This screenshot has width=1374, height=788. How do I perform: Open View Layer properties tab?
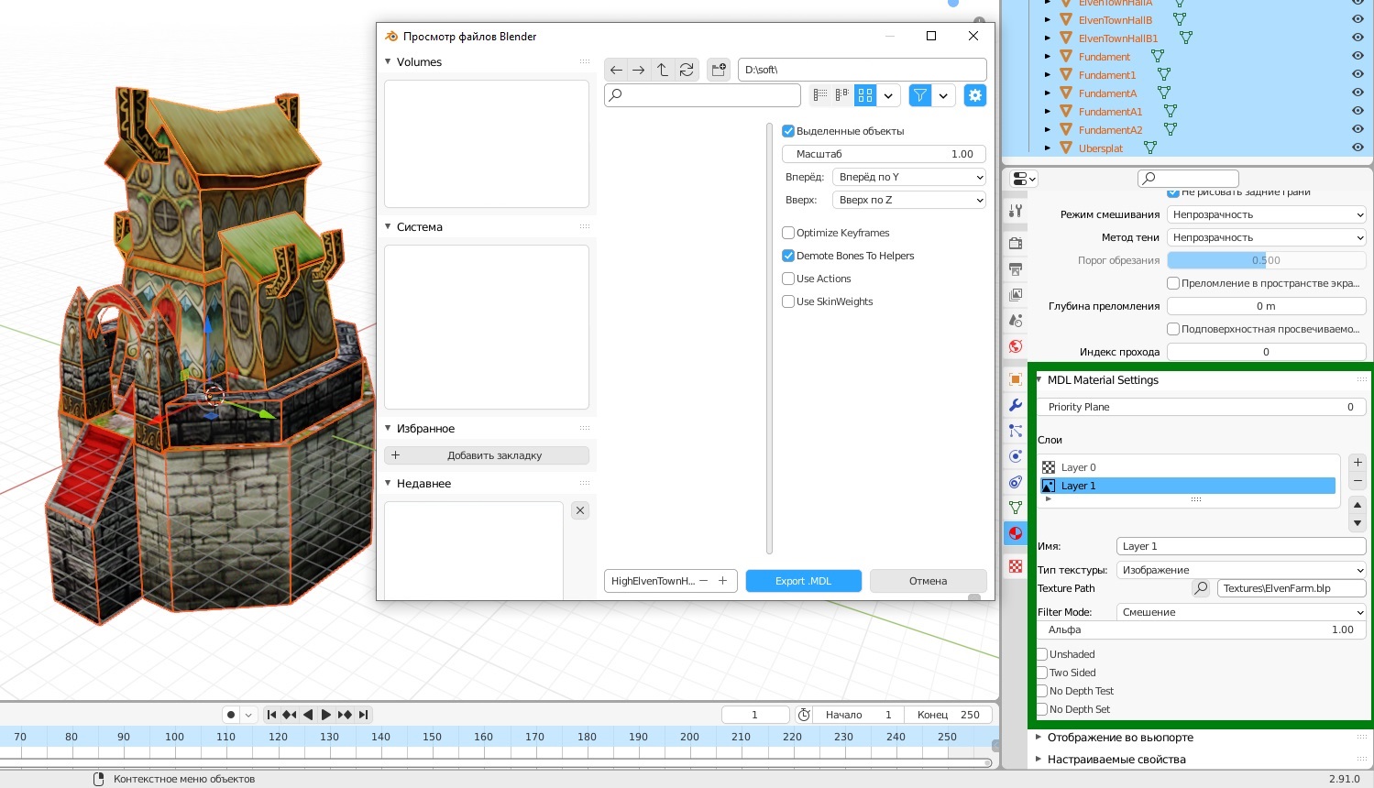1016,295
